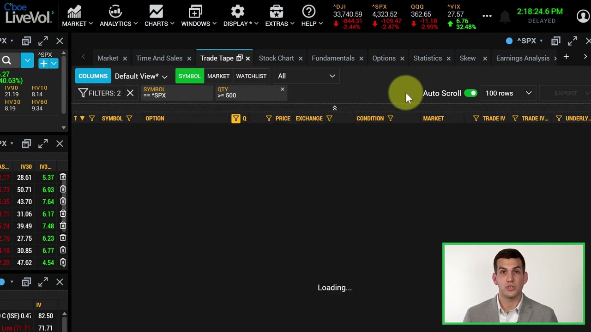Screen dimensions: 591x332
Task: Open the dropdown next to the search icon
Action: 27,60
